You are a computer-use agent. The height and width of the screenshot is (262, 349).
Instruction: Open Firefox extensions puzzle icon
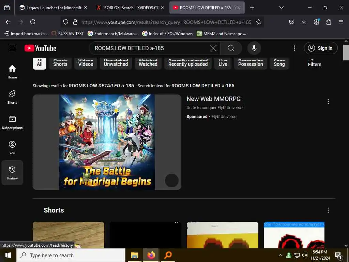coord(329,22)
